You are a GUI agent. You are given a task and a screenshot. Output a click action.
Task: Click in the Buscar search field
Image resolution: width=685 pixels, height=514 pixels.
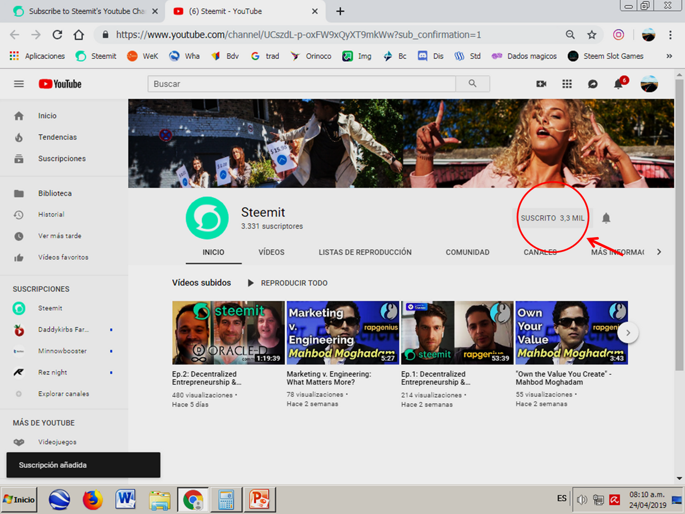click(302, 84)
